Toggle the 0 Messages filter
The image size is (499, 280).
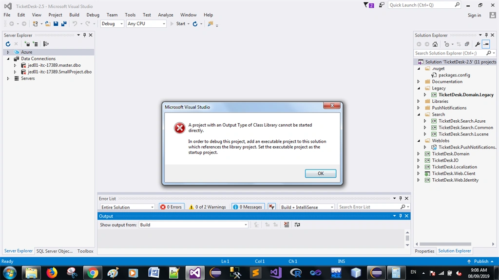pos(248,207)
